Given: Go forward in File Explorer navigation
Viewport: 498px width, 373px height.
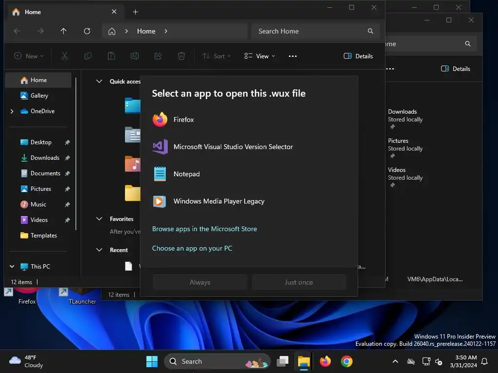Looking at the screenshot, I should (x=40, y=31).
